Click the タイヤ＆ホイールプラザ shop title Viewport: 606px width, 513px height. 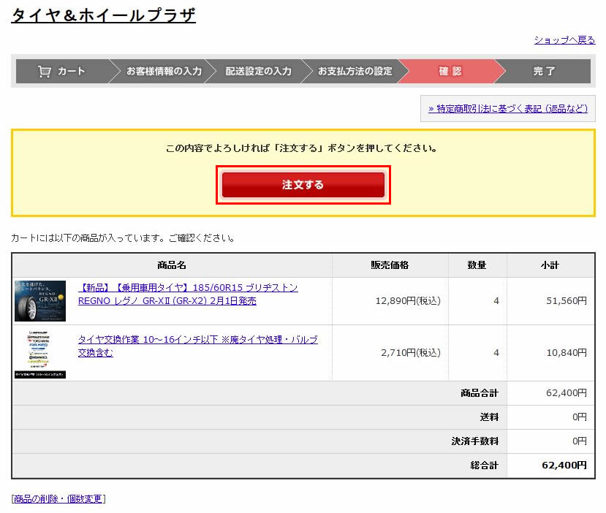102,15
